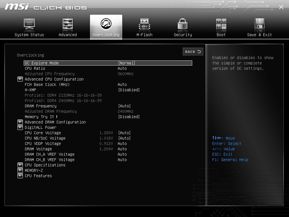289x217 pixels.
Task: Click the Adjusted CPU Frequency 3600MHz value
Action: (126, 74)
